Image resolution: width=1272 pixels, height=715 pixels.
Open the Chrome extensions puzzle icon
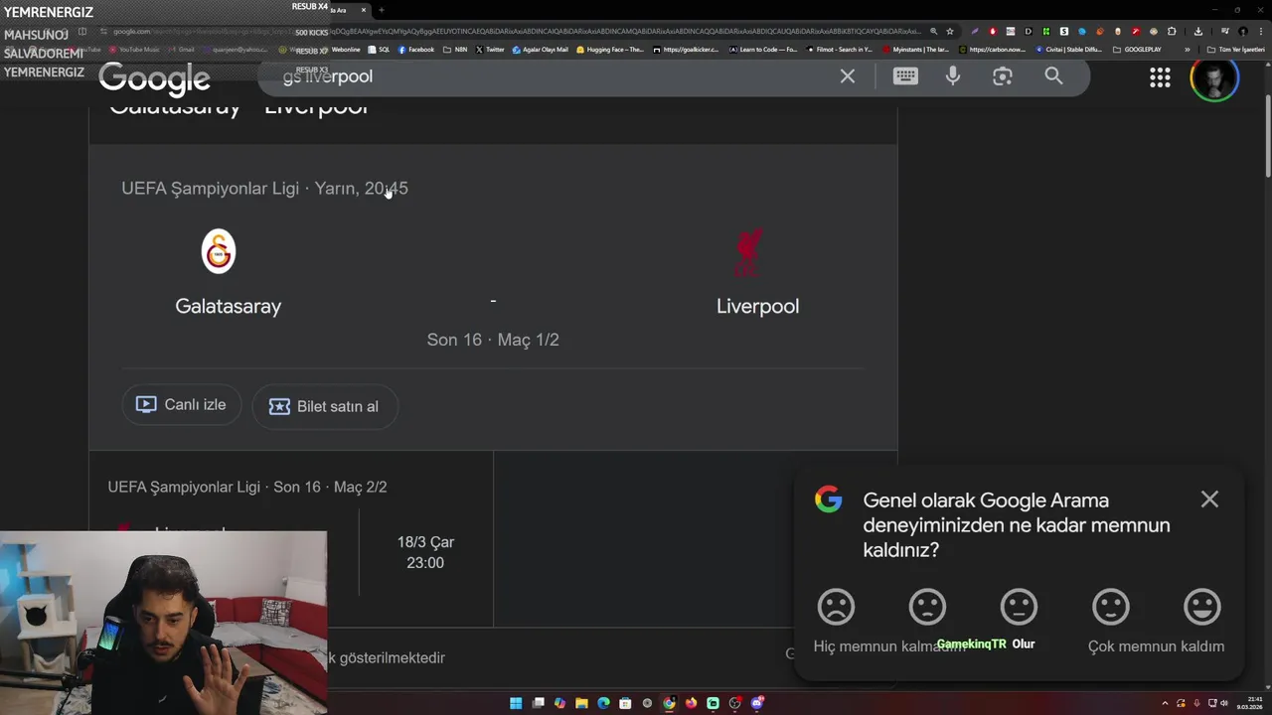coord(1172,31)
